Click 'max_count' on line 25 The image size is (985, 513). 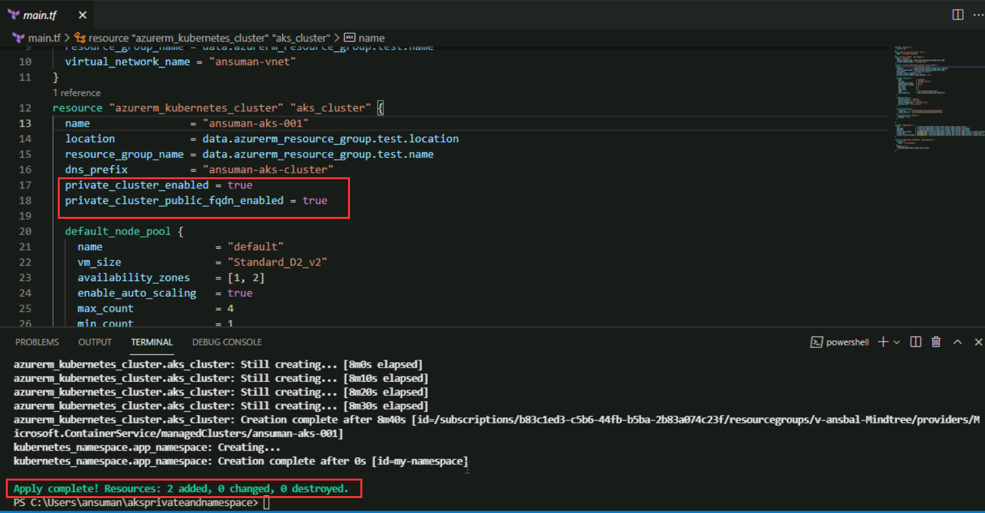tap(106, 309)
